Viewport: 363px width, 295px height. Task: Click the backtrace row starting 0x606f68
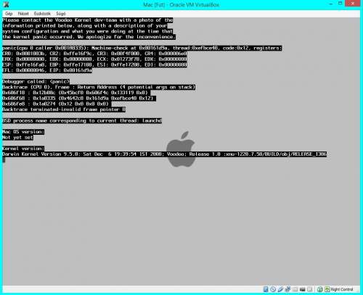point(79,99)
